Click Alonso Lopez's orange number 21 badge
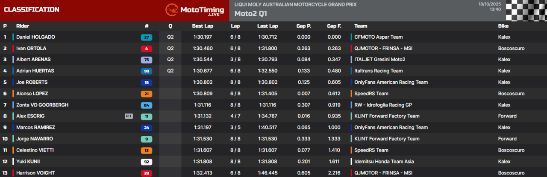 coord(146,94)
